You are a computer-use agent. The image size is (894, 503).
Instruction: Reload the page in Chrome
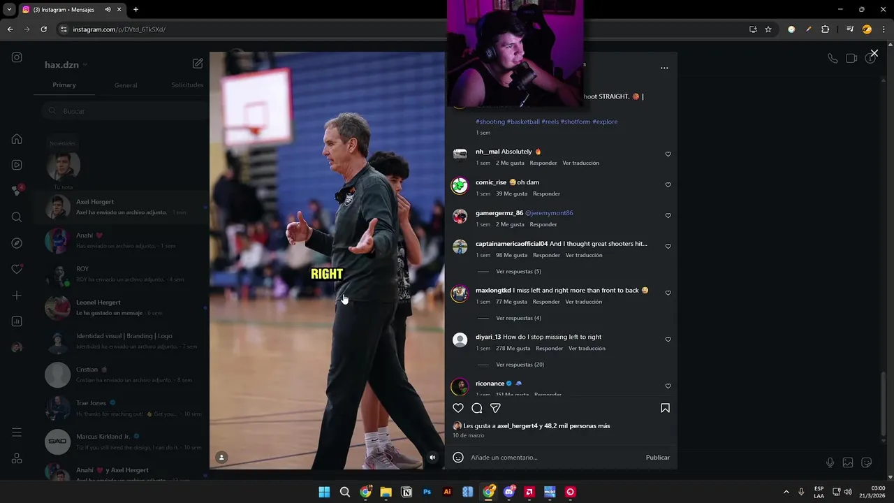click(43, 29)
